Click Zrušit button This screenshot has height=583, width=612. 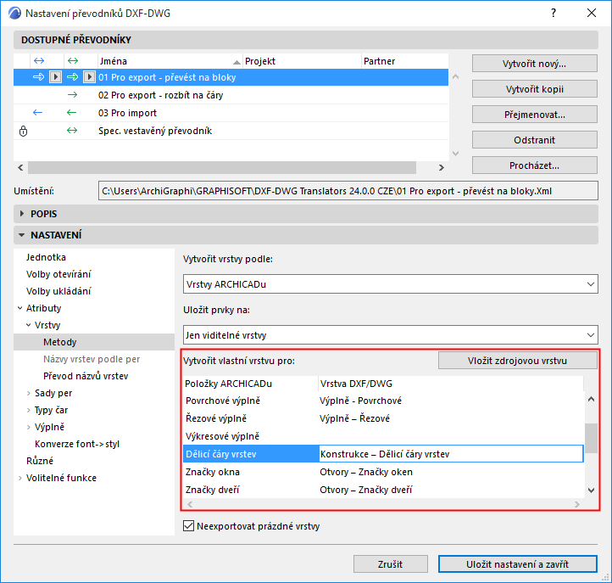390,564
